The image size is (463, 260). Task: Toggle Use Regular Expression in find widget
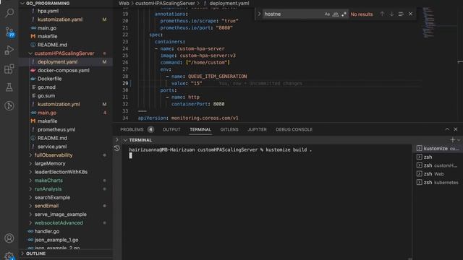[x=344, y=14]
